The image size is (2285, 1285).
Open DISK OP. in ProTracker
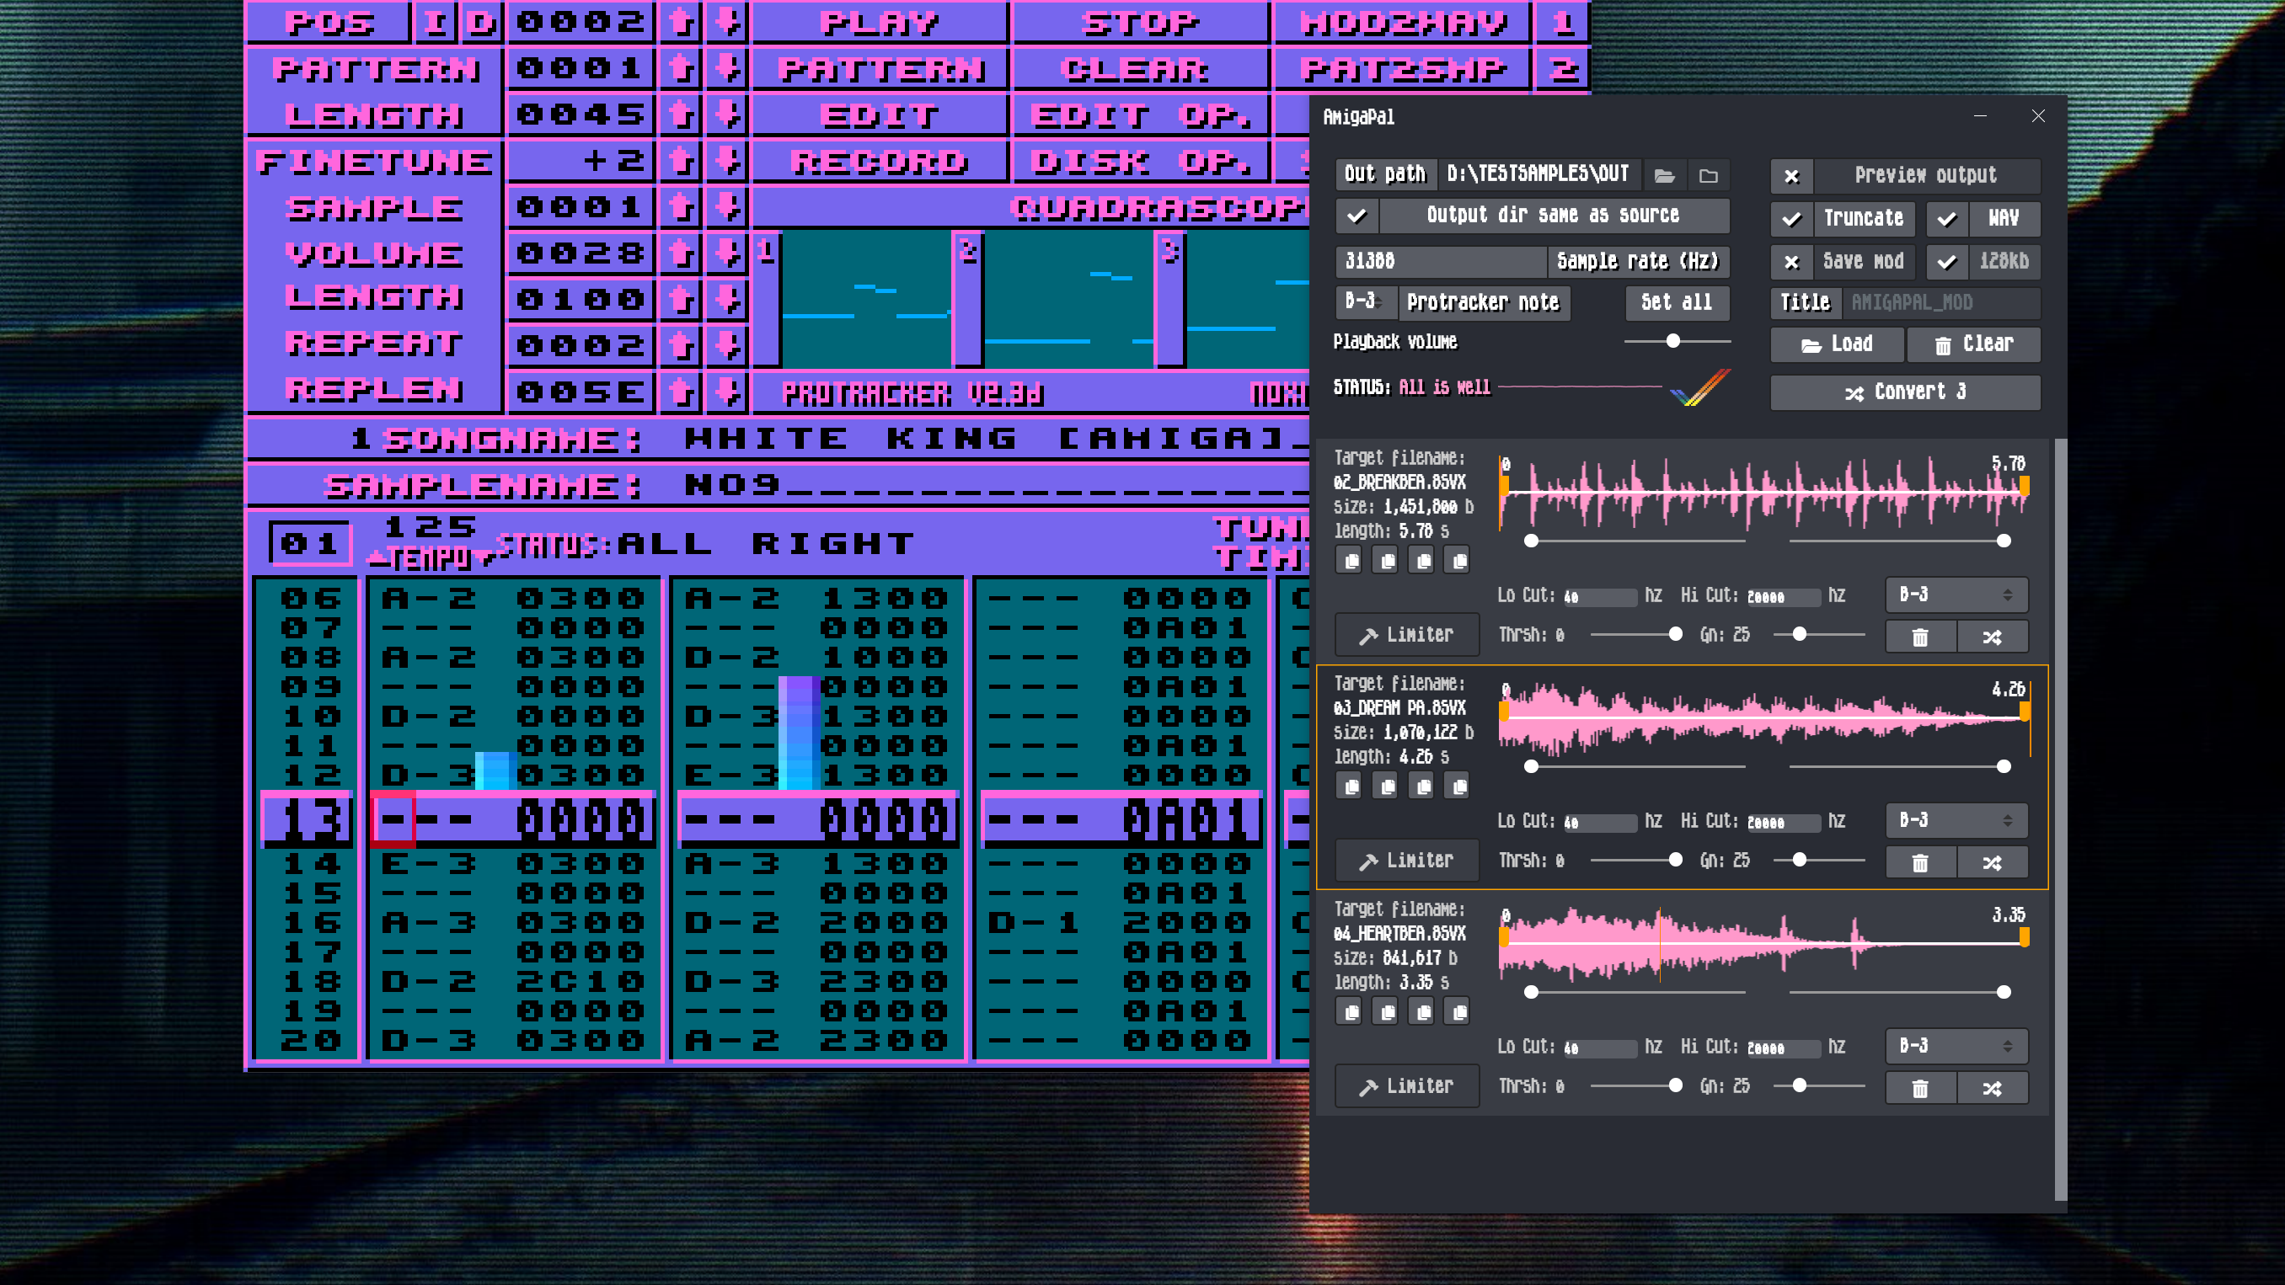coord(1141,162)
